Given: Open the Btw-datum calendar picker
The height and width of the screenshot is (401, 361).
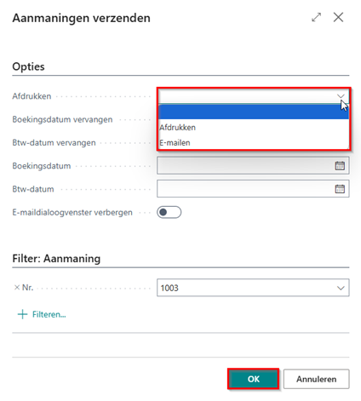Looking at the screenshot, I should point(340,189).
